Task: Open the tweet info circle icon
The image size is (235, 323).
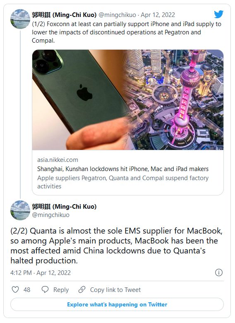Action: [219, 272]
